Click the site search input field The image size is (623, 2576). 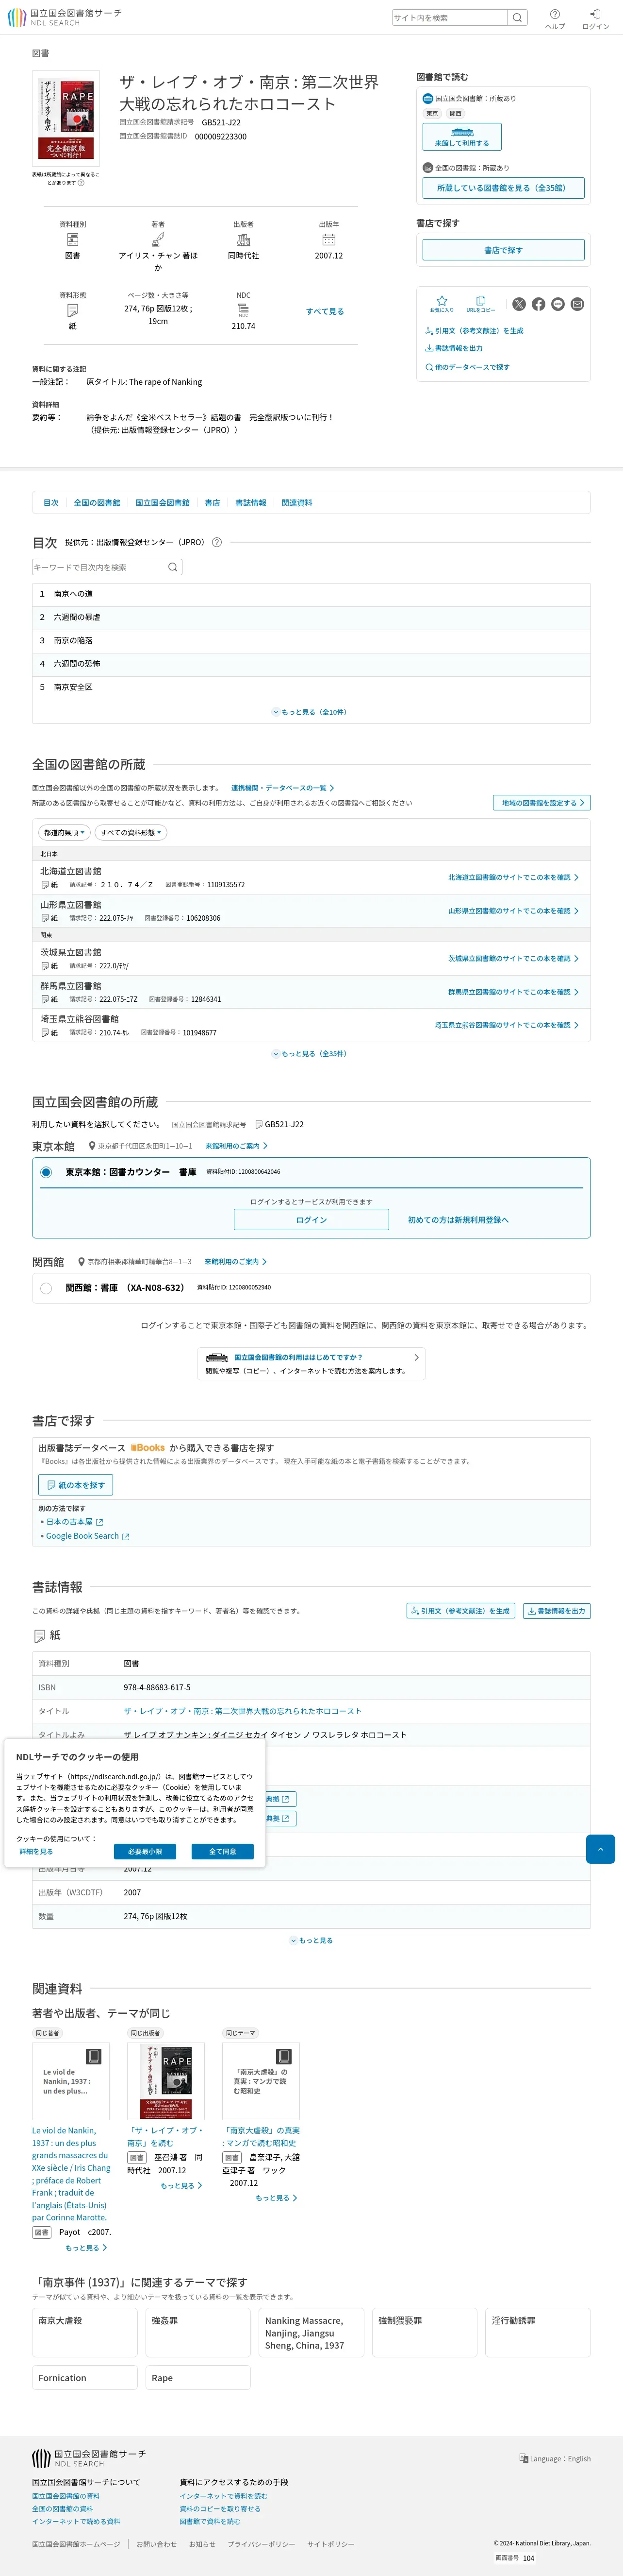click(449, 17)
